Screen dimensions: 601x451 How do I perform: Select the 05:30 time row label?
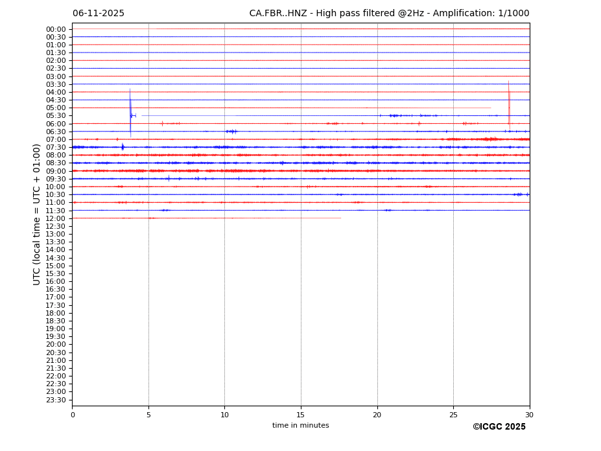55,116
